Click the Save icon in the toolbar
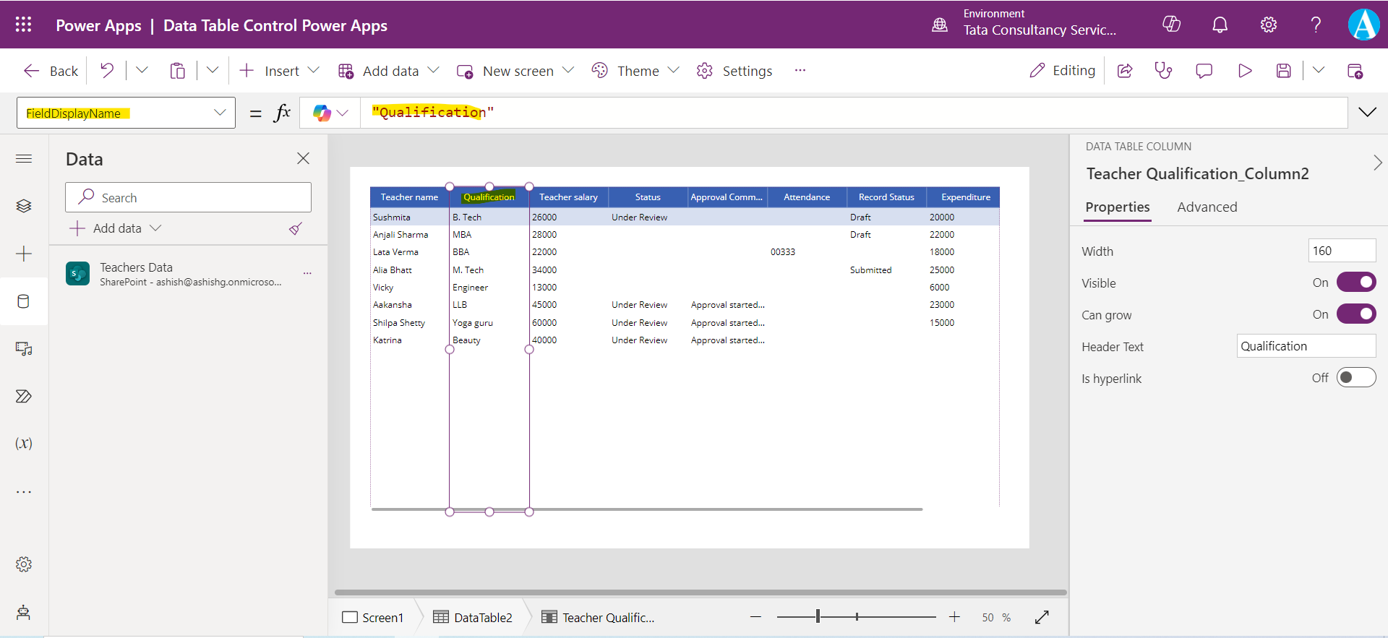Screen dimensions: 1388x638 coord(1283,71)
